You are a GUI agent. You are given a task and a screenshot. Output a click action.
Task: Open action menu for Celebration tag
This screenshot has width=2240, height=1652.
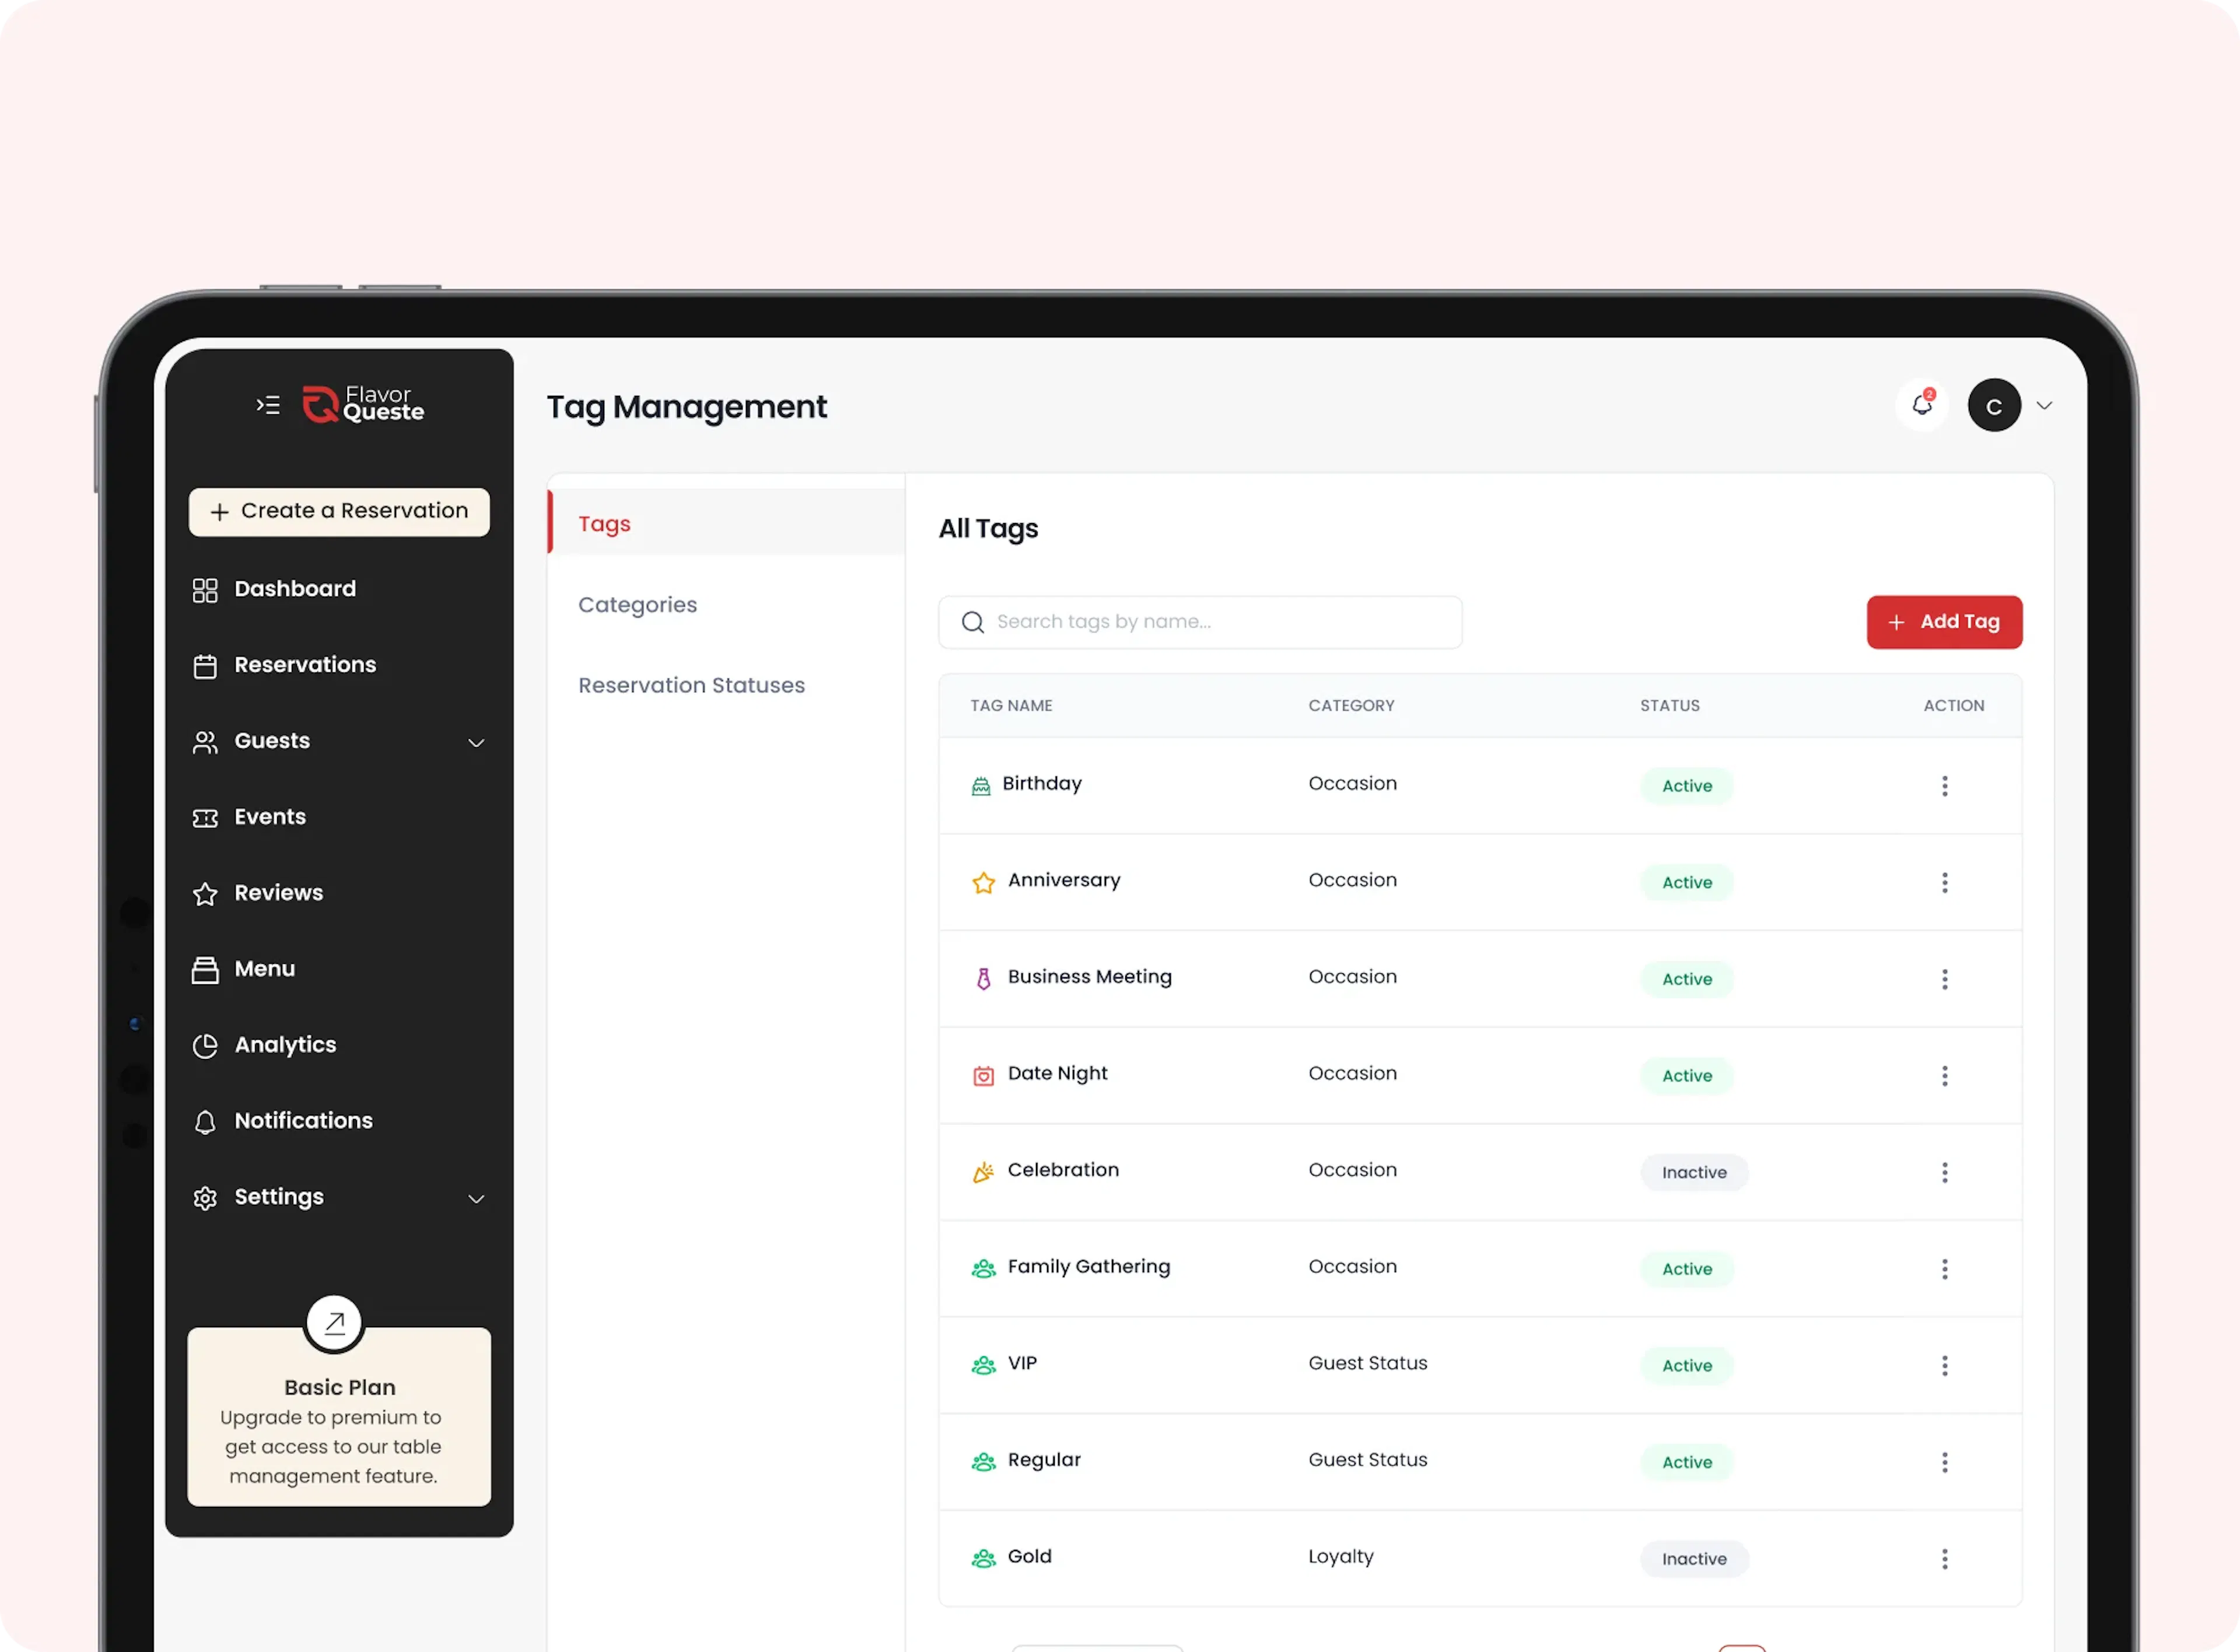pyautogui.click(x=1944, y=1172)
